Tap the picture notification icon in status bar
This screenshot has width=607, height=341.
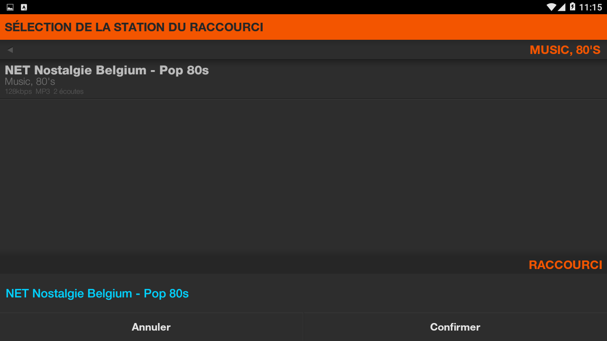(x=10, y=7)
